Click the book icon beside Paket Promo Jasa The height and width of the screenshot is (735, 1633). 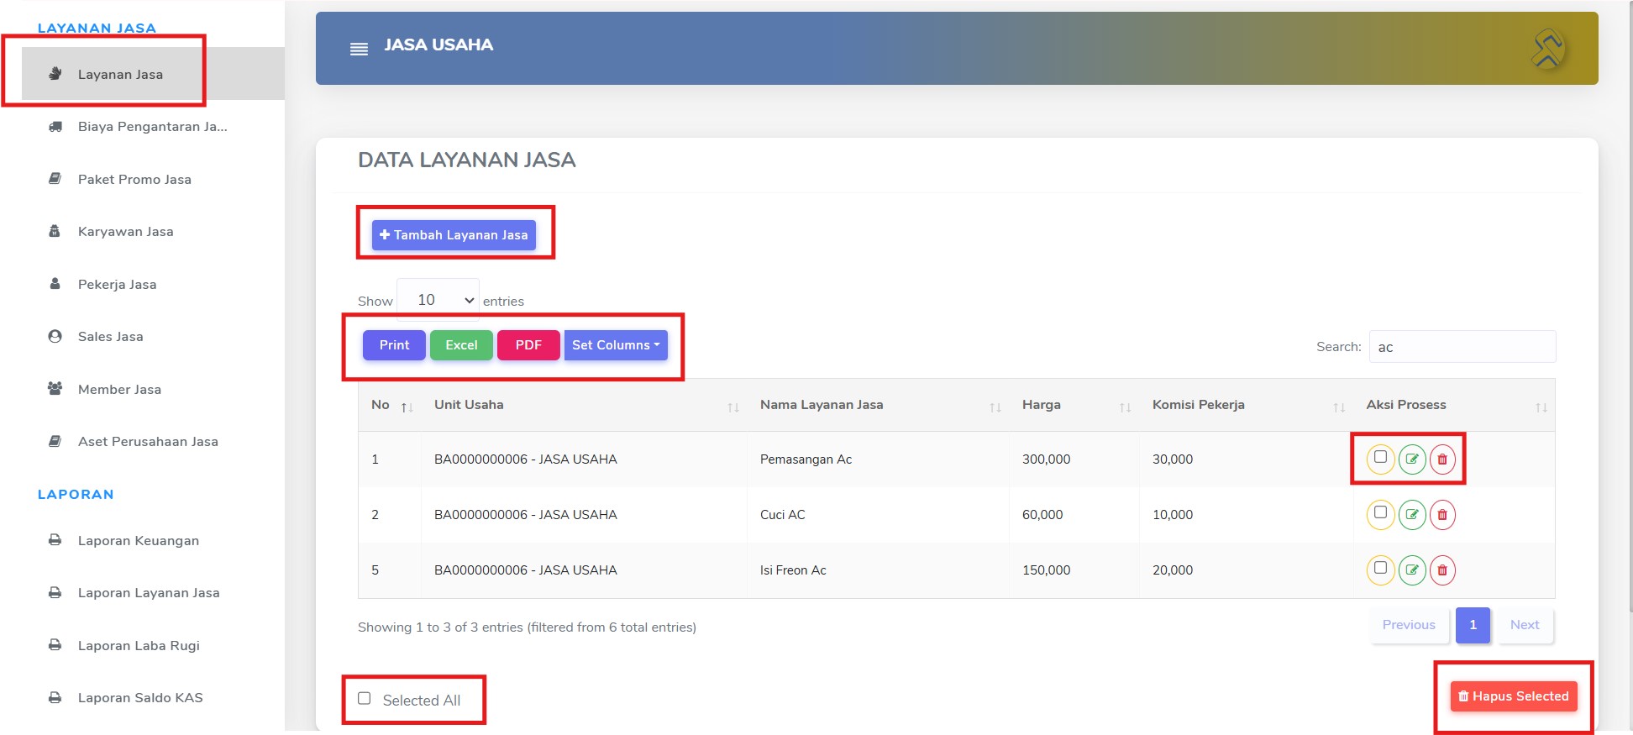pos(55,179)
